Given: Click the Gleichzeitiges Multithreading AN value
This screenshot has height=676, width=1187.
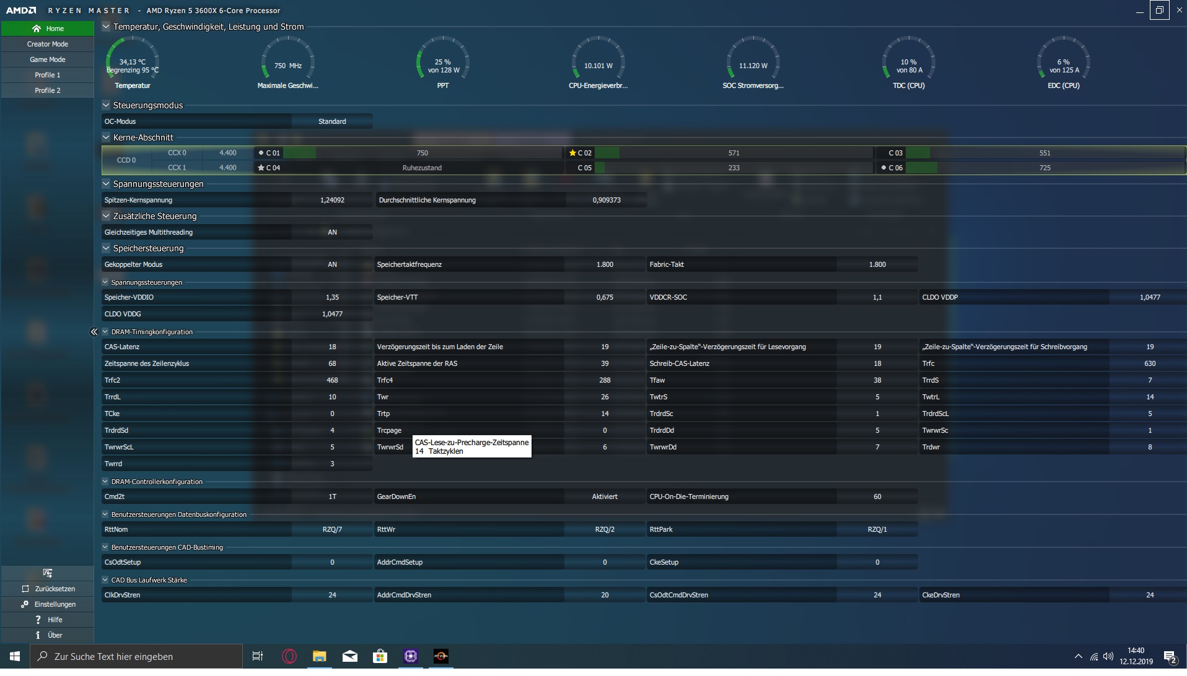Looking at the screenshot, I should [x=332, y=232].
